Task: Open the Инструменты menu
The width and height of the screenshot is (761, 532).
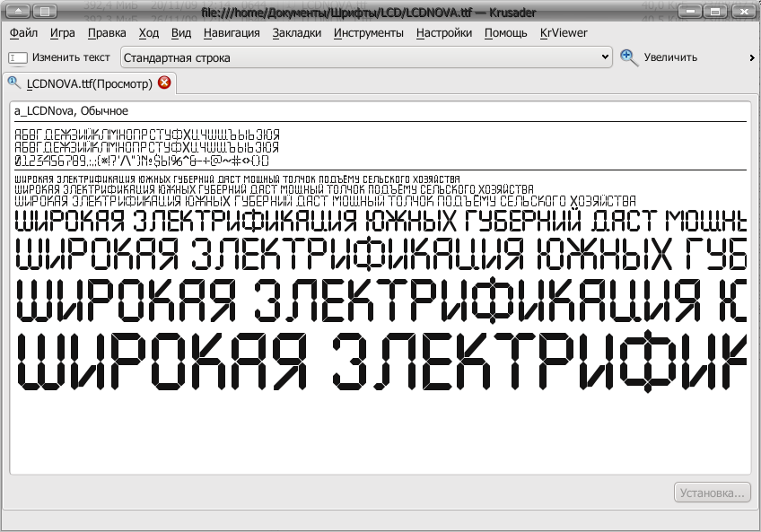Action: click(x=368, y=33)
